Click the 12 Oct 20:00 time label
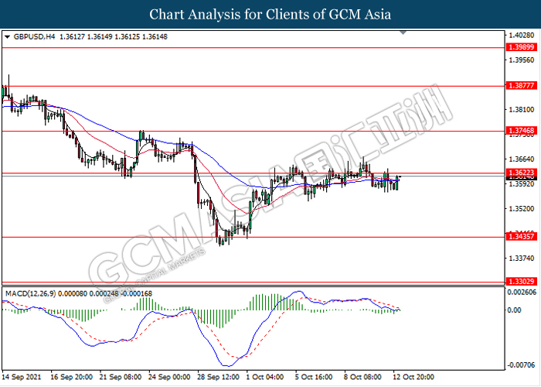Screen dimensions: 541x387 [413, 377]
